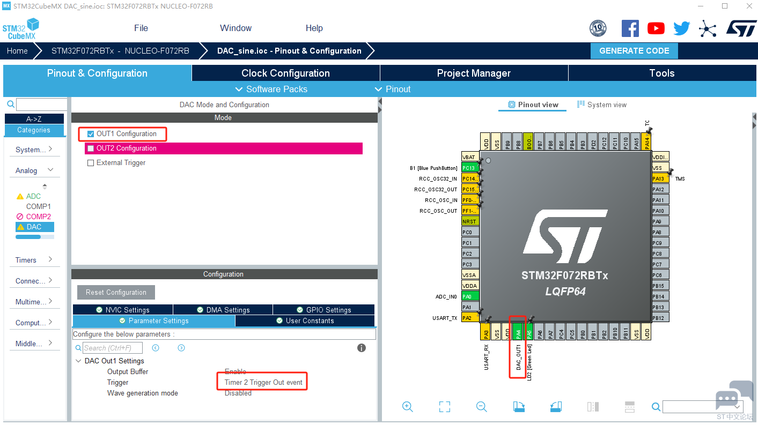The width and height of the screenshot is (758, 425).
Task: Click the category search input field
Action: pyautogui.click(x=42, y=105)
